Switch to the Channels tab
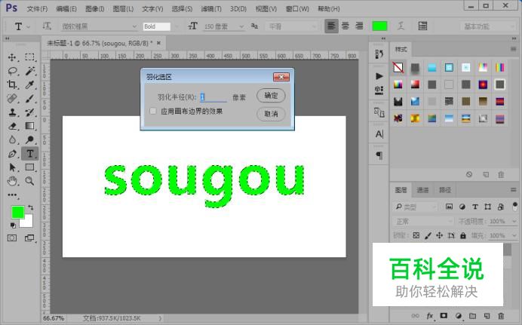522x325 pixels. 422,190
